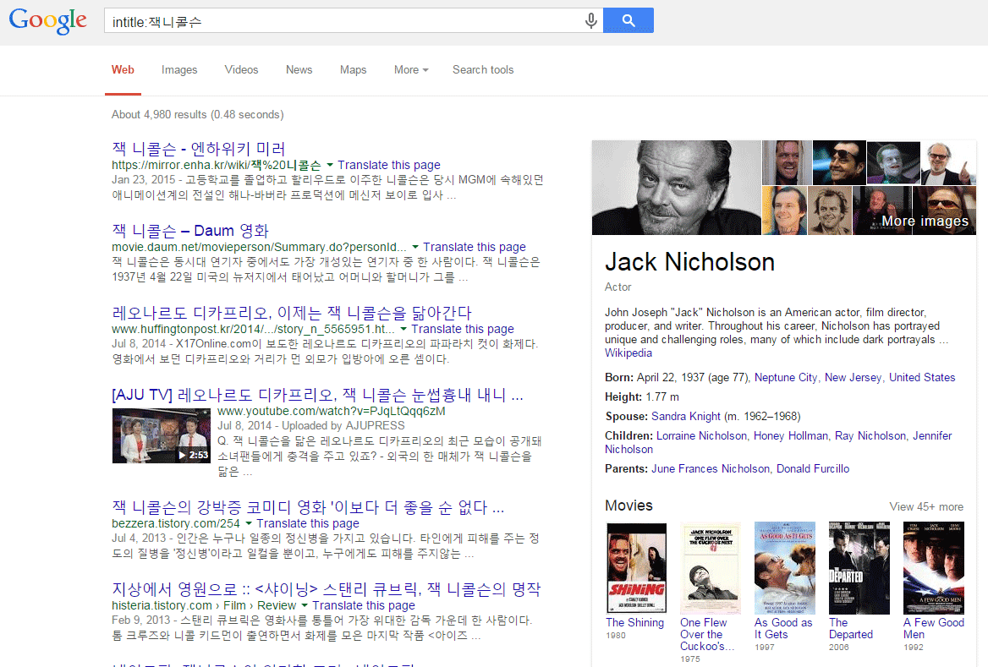The height and width of the screenshot is (667, 988).
Task: Translate the histeria.tistory.com result page
Action: [x=364, y=605]
